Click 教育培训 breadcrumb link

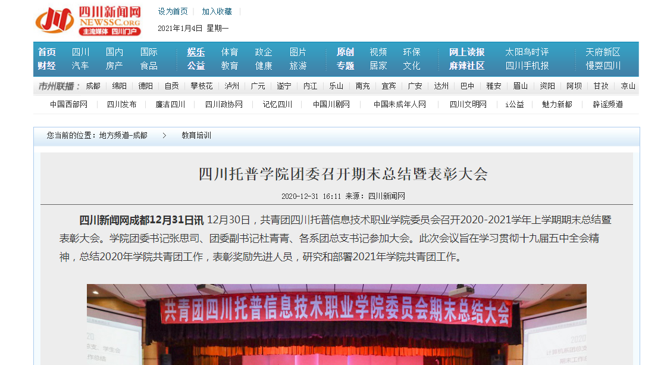click(x=196, y=135)
